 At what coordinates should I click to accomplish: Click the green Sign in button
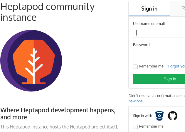[x=159, y=79]
